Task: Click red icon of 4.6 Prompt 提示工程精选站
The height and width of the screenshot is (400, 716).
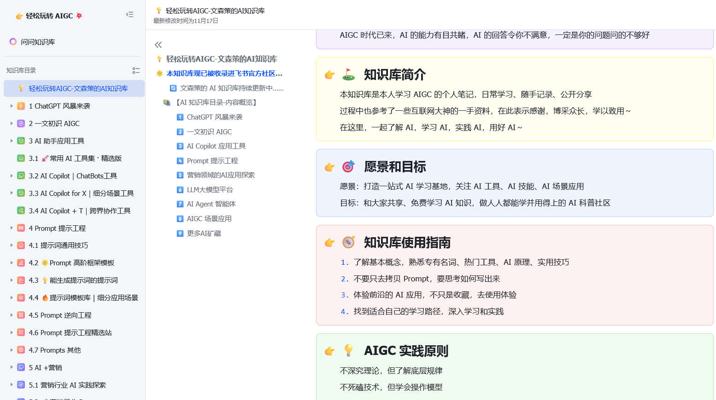Action: [x=21, y=332]
